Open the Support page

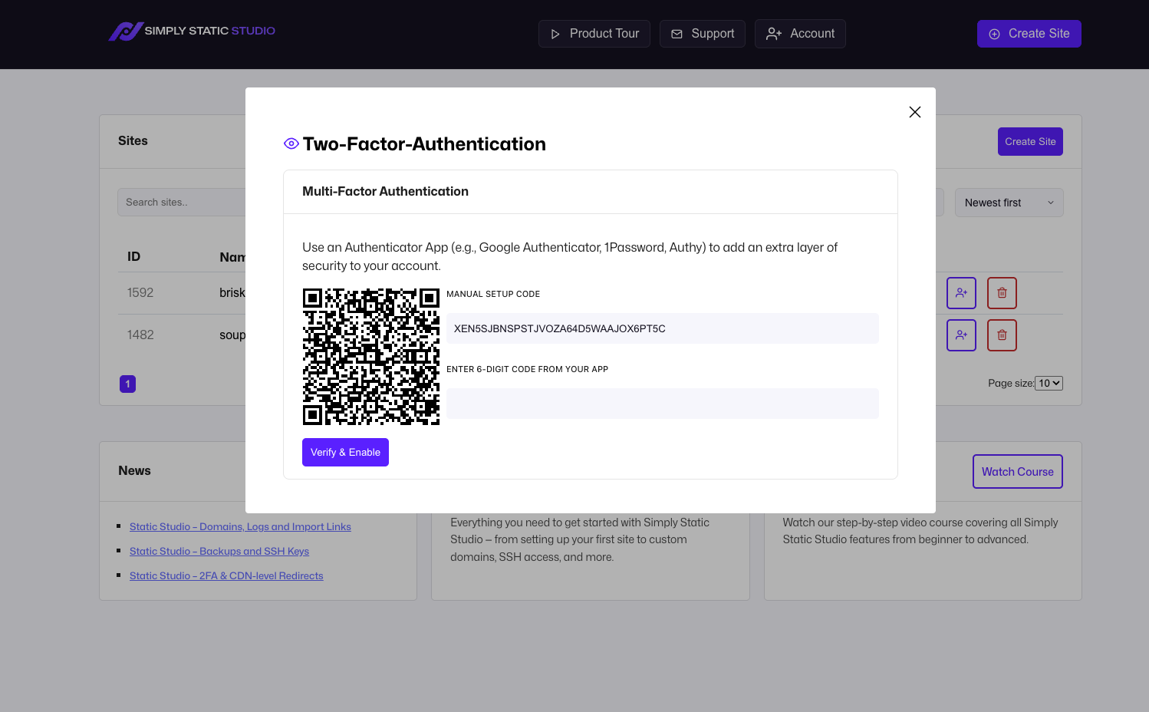[x=703, y=34]
